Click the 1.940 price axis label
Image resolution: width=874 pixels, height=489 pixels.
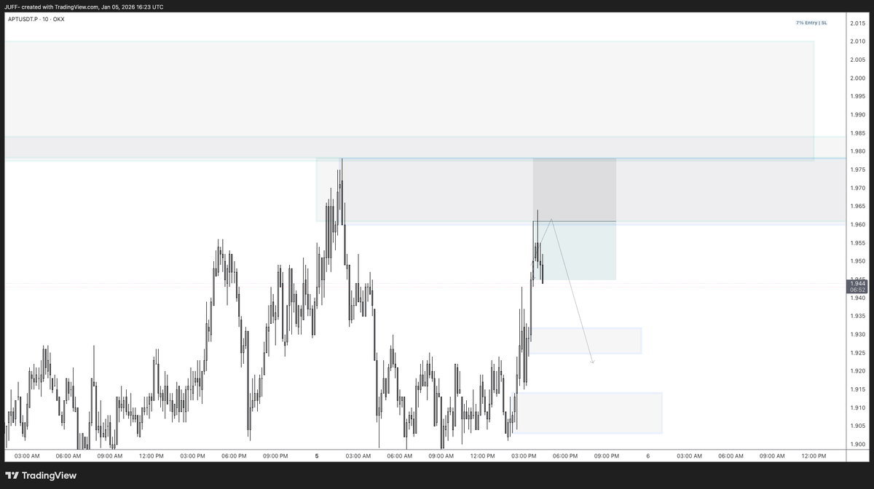pyautogui.click(x=857, y=298)
